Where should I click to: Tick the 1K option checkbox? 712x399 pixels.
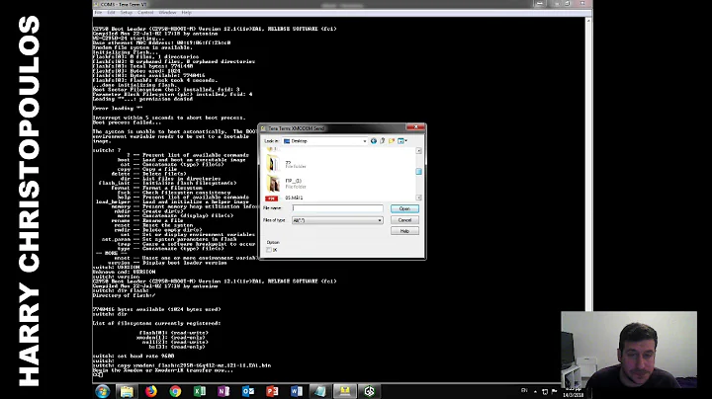point(269,250)
